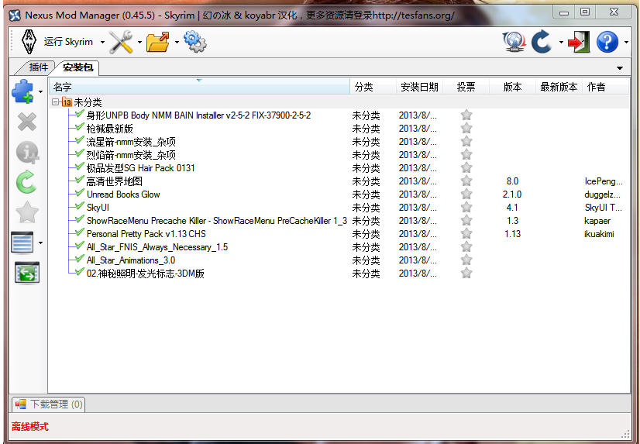Toggle checkmark for 流星箭 mod
The height and width of the screenshot is (444, 640).
pyautogui.click(x=80, y=141)
